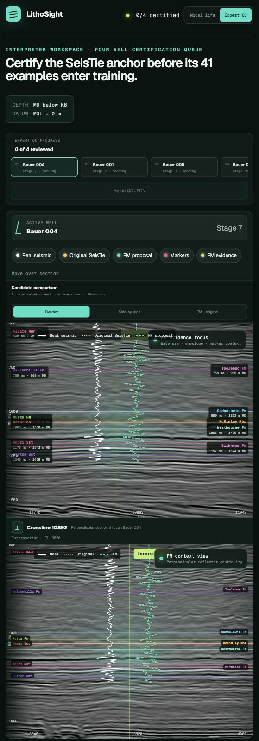Click the Wallumbilla Fm marker in crossline section

[x=26, y=591]
